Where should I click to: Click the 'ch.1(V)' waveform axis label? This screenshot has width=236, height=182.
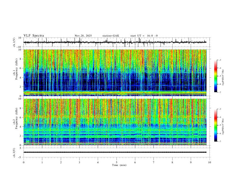14,42
